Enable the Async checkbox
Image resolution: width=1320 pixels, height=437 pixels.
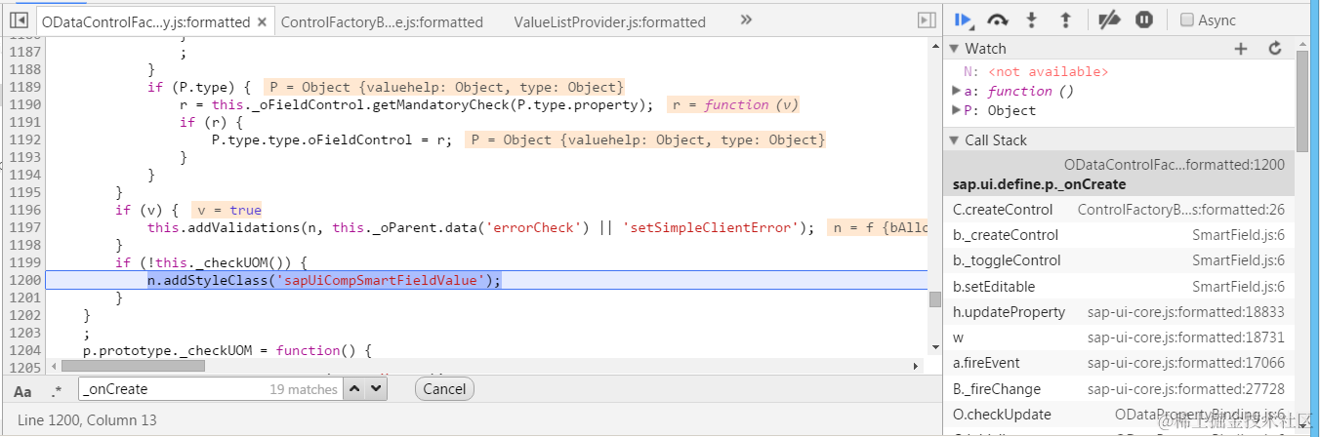pos(1187,20)
